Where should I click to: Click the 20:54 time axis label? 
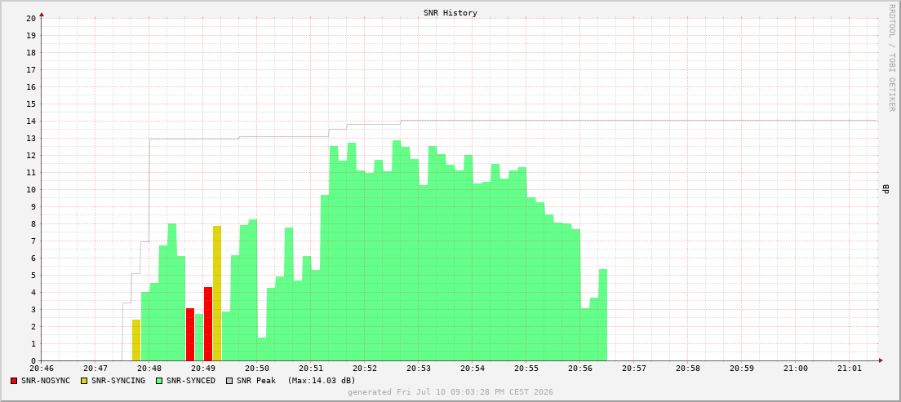473,368
